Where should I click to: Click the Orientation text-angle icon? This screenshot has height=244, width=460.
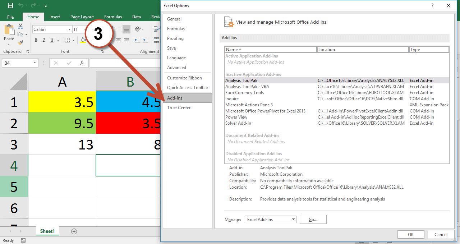pyautogui.click(x=138, y=29)
